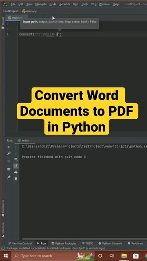Viewport: 147px width, 261px height.
Task: Toggle scroll to end in Run console
Action: [16, 166]
